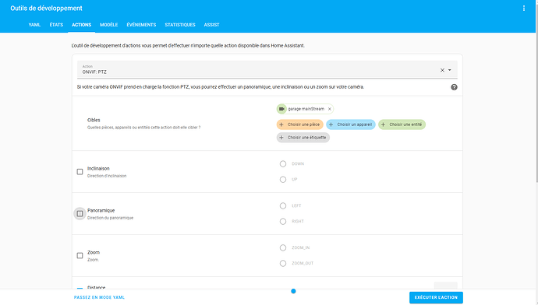Switch to the MODÈLE tab
Viewport: 538px width, 305px height.
[x=108, y=25]
